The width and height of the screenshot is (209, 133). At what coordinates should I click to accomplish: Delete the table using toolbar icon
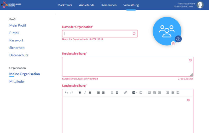pyautogui.click(x=141, y=93)
